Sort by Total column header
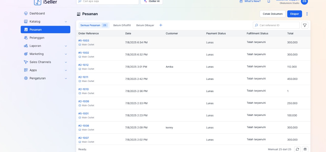The width and height of the screenshot is (326, 152). [290, 34]
